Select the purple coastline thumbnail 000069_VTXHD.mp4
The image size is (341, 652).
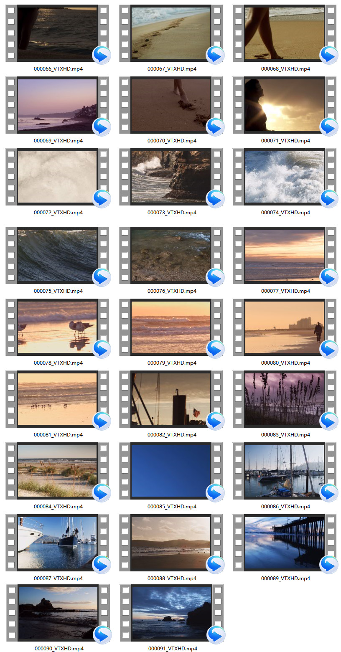[x=57, y=105]
